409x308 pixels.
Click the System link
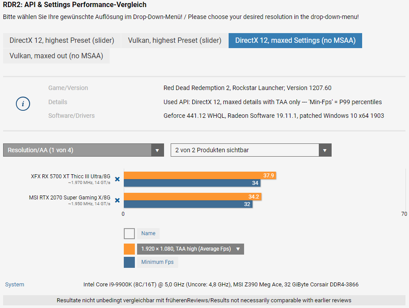(15, 285)
